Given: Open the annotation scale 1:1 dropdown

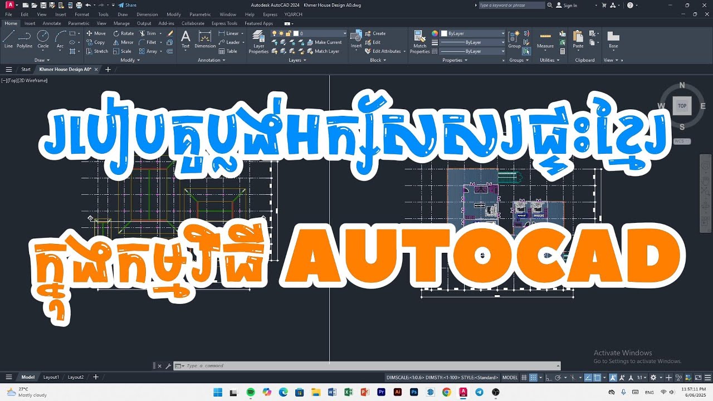Looking at the screenshot, I should coord(641,378).
